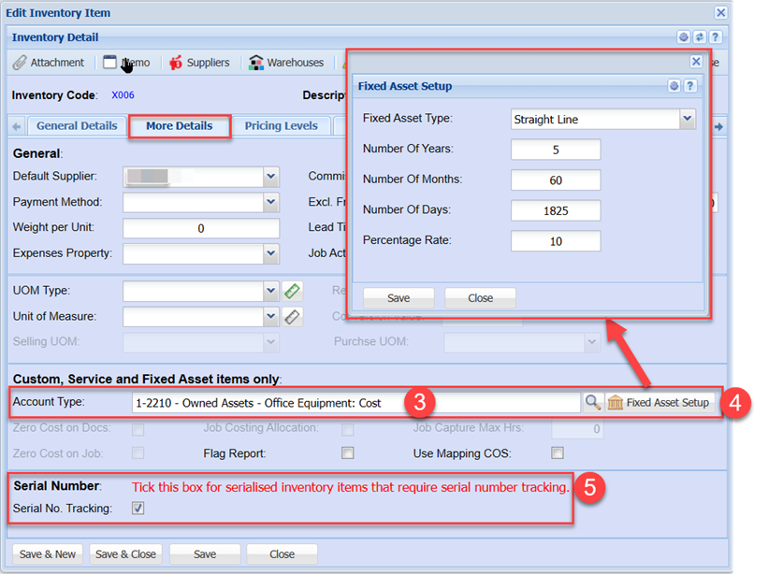Untick the Serial No. Tracking checkbox

pos(138,509)
